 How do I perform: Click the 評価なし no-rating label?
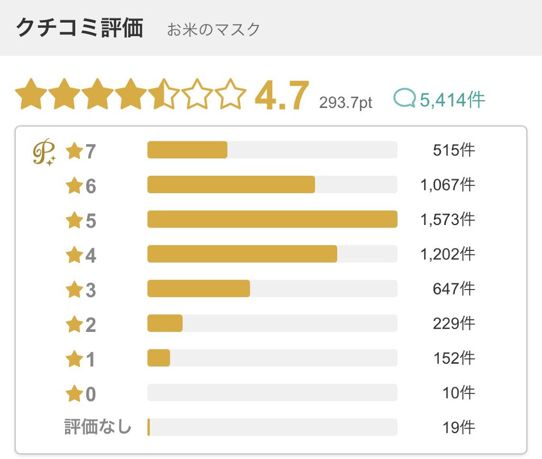[98, 427]
